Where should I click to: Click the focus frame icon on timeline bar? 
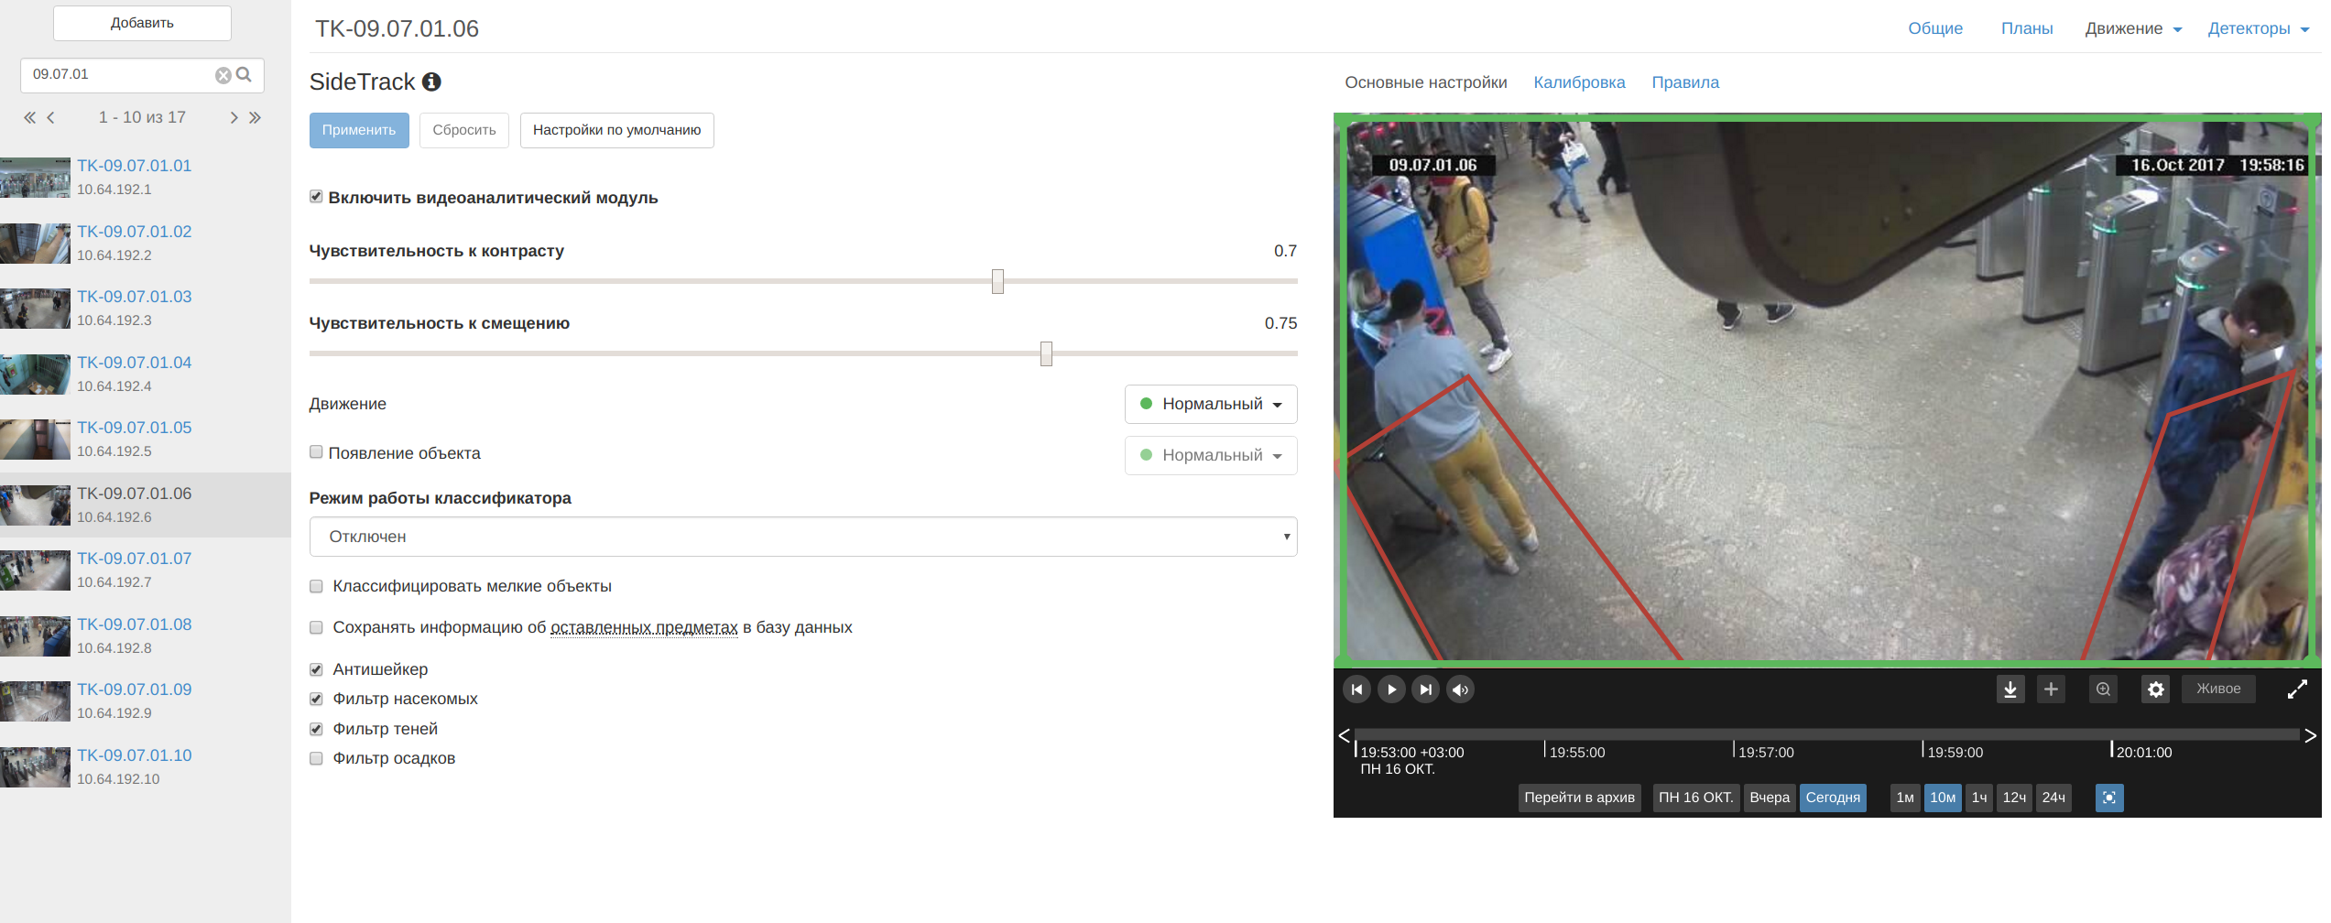tap(2109, 798)
